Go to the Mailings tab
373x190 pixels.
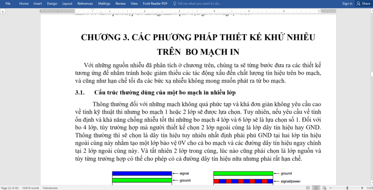104,4
